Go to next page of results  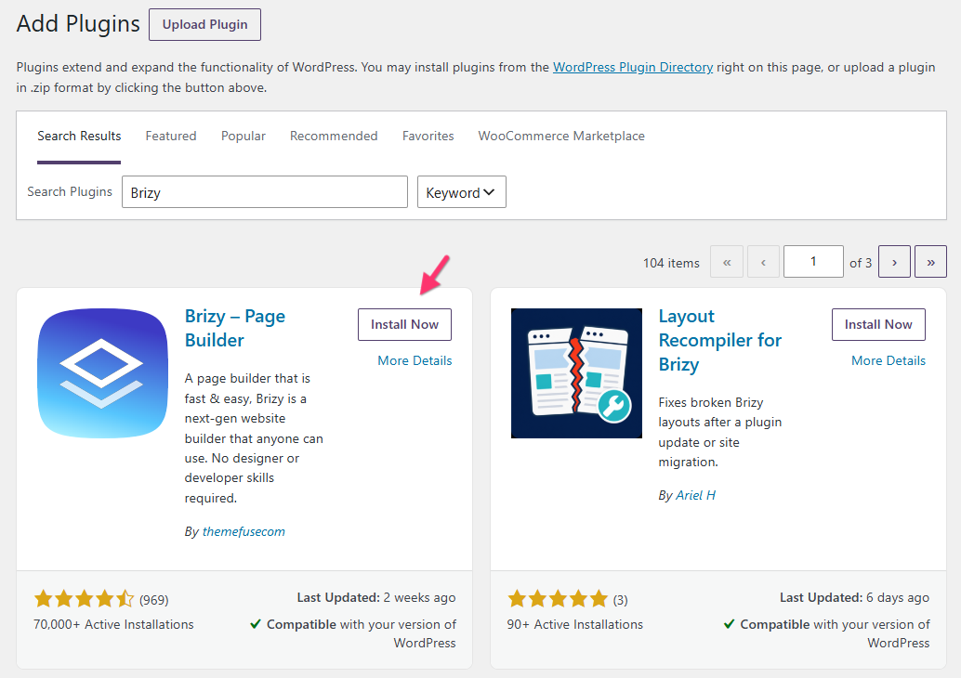(x=894, y=262)
